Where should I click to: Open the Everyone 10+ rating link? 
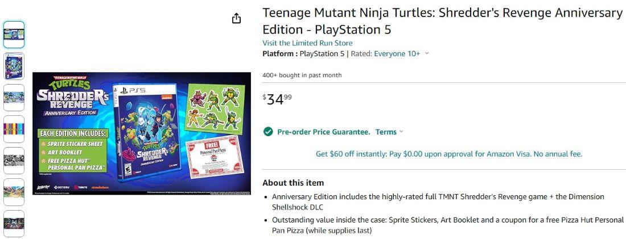click(397, 54)
